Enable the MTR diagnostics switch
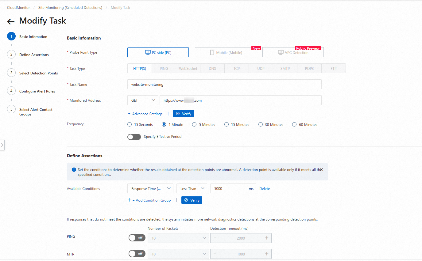422x261 pixels. point(137,254)
